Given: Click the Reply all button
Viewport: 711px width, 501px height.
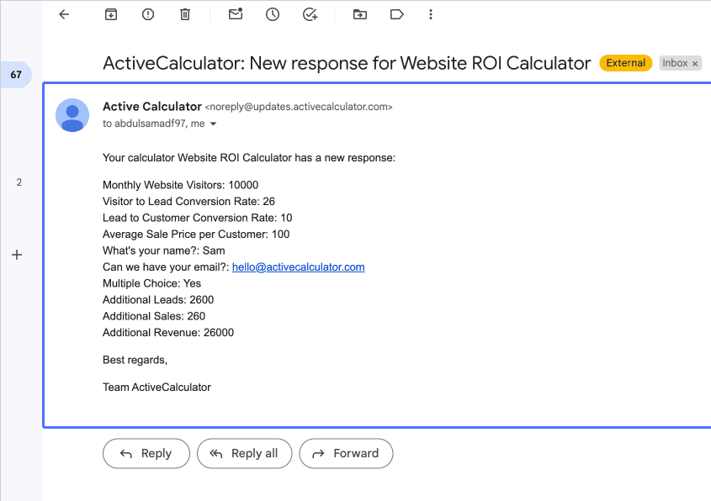Looking at the screenshot, I should pos(244,453).
